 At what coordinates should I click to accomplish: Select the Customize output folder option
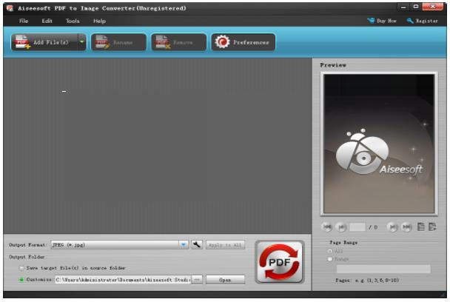tap(21, 280)
